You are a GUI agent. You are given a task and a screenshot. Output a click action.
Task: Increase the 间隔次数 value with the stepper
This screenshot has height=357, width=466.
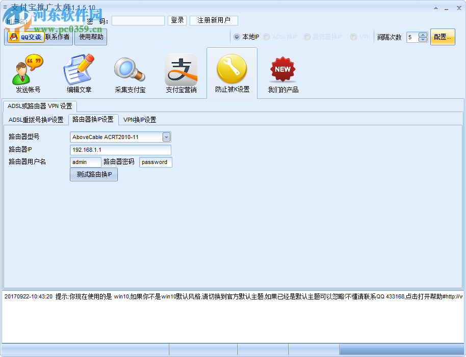[423, 35]
